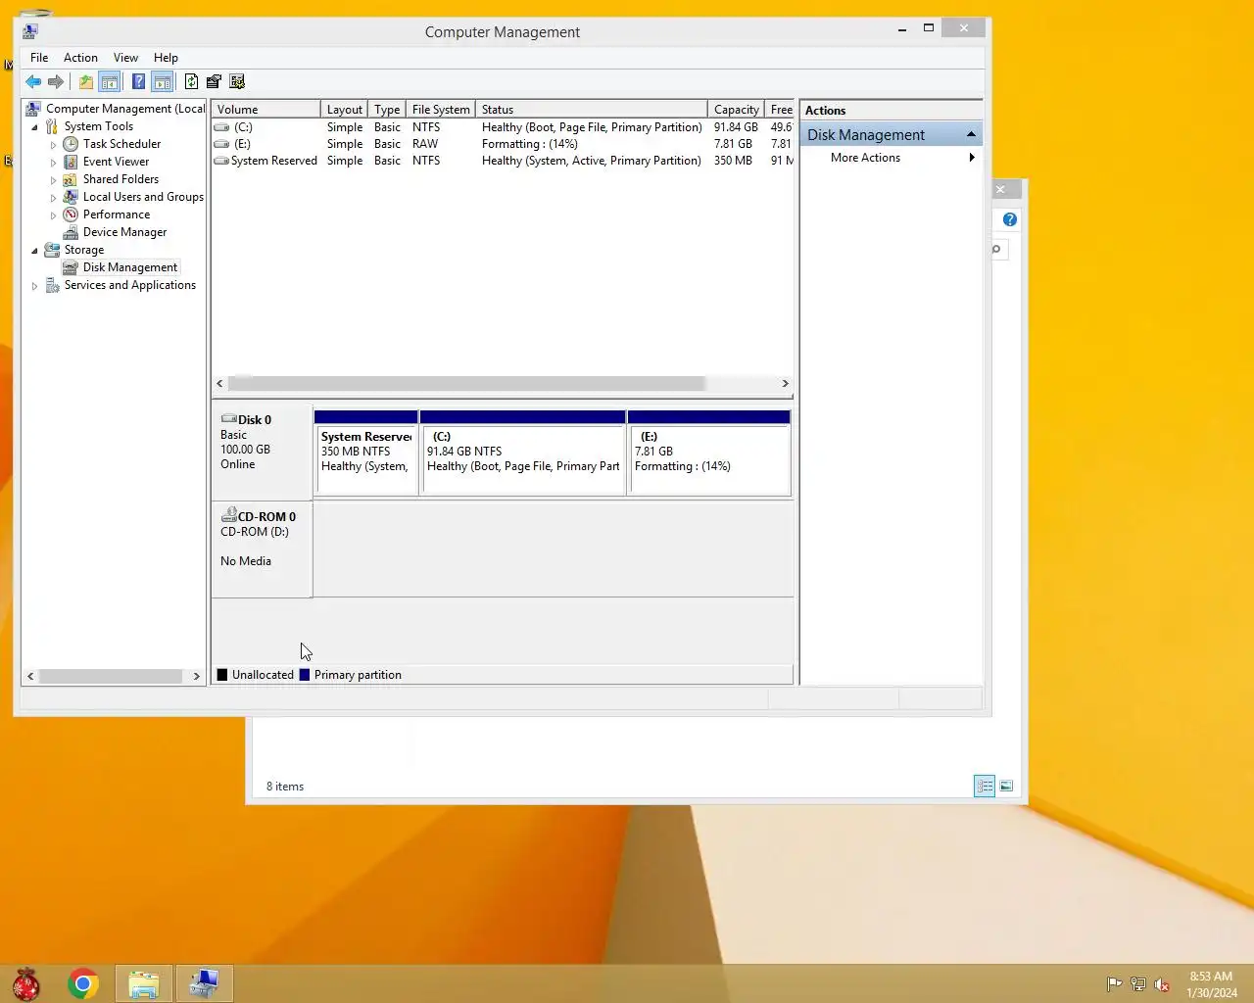The width and height of the screenshot is (1254, 1003).
Task: Click the Refresh toolbar icon
Action: coord(191,82)
